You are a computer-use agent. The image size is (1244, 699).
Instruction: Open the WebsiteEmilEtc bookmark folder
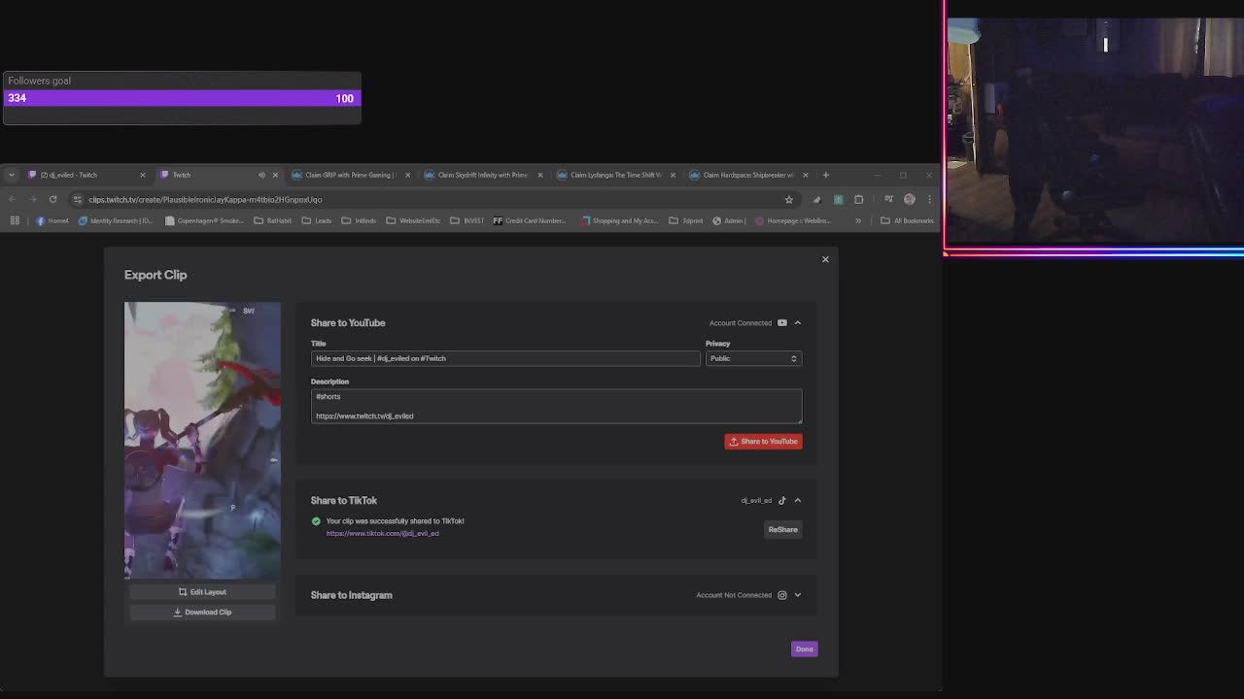pos(413,220)
